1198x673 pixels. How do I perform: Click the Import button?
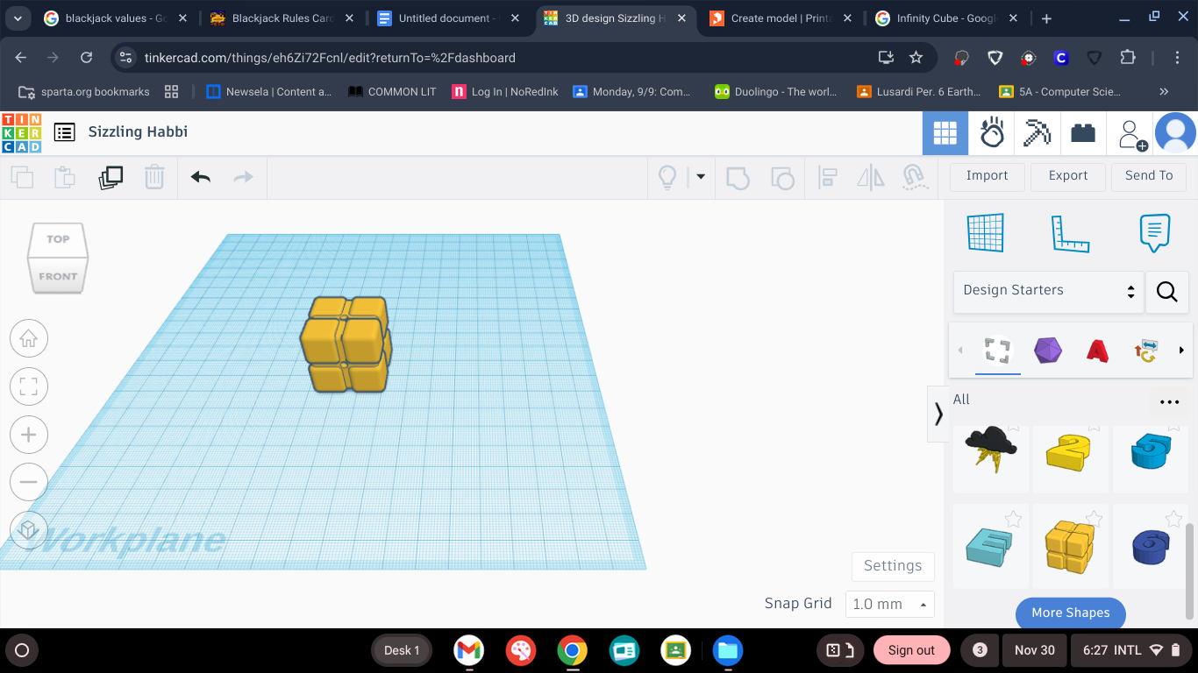[x=988, y=176]
